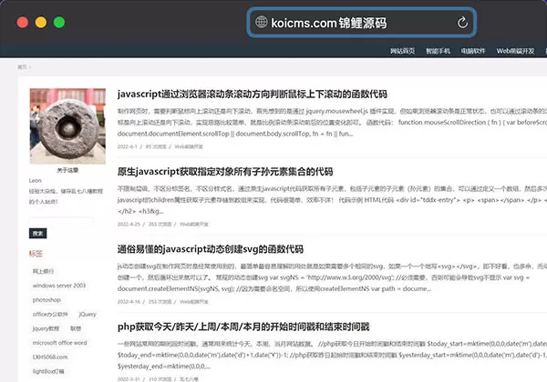This screenshot has height=382, width=547.
Task: Select the office办公软件 tag
Action: coord(50,314)
